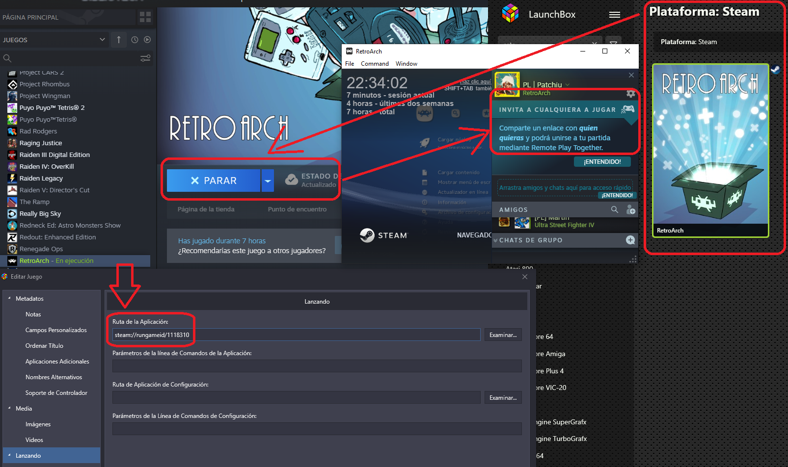Viewport: 788px width, 467px height.
Task: Open friend playing Ultra Street Fighter IV
Action: [x=565, y=223]
